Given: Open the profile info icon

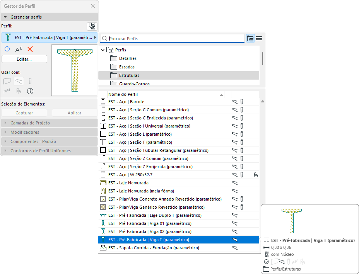Looking at the screenshot, I should [x=30, y=91].
